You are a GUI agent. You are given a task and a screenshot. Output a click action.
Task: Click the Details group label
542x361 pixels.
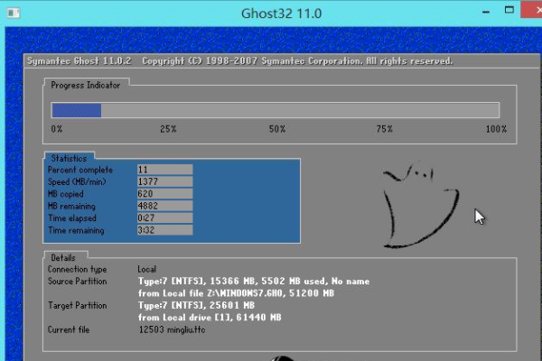point(63,258)
